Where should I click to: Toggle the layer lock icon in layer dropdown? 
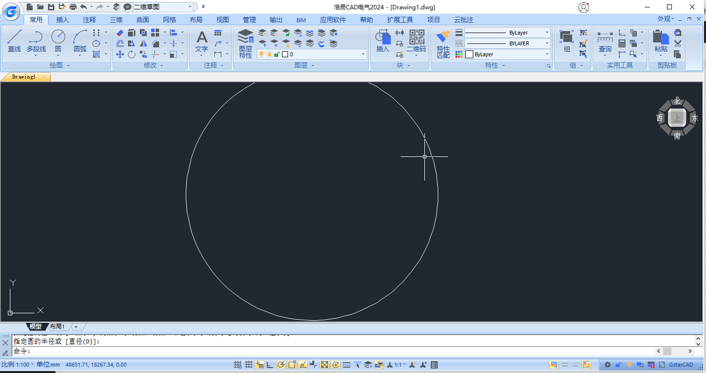277,54
